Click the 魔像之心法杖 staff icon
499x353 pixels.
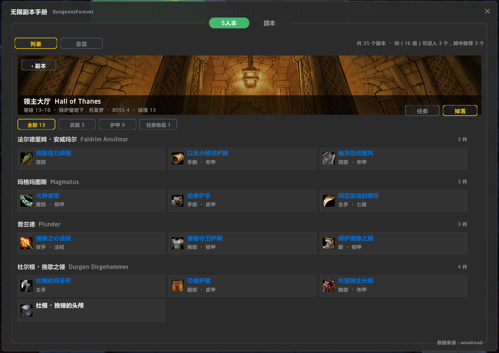[26, 244]
